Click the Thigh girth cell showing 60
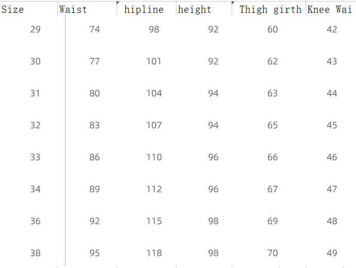This screenshot has width=356, height=268. (272, 29)
